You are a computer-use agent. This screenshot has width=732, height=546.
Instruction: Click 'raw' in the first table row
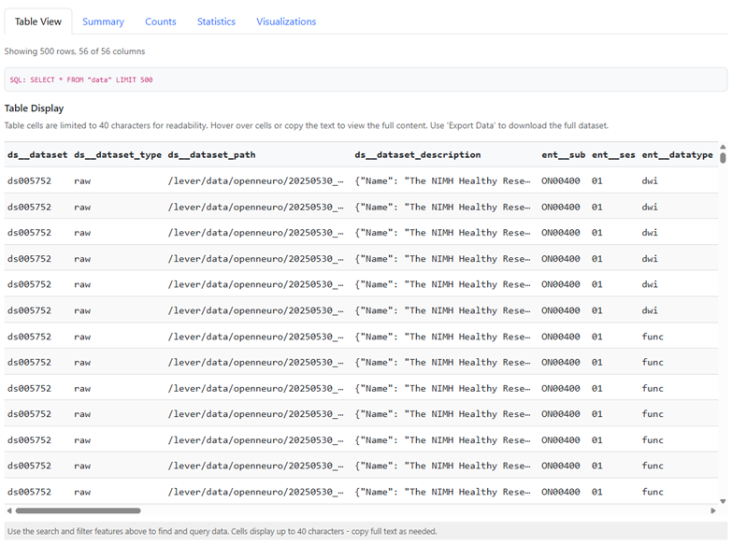(x=82, y=180)
